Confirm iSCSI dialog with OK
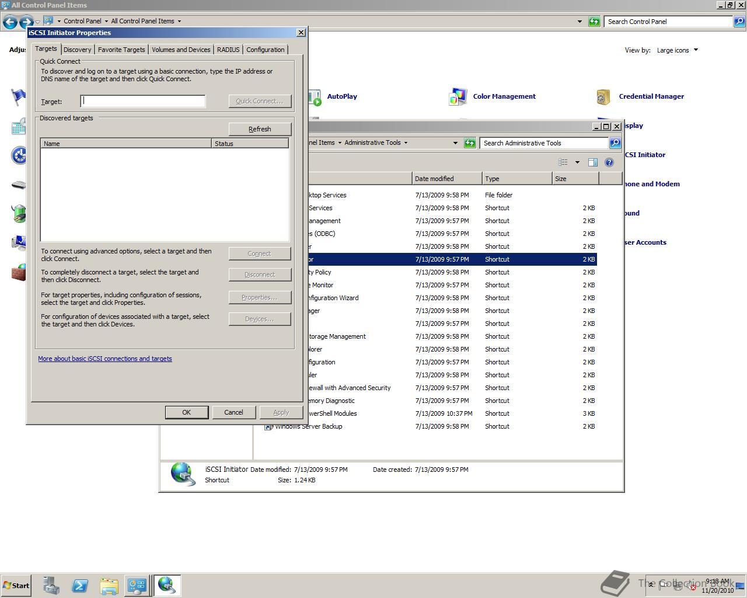 point(187,412)
